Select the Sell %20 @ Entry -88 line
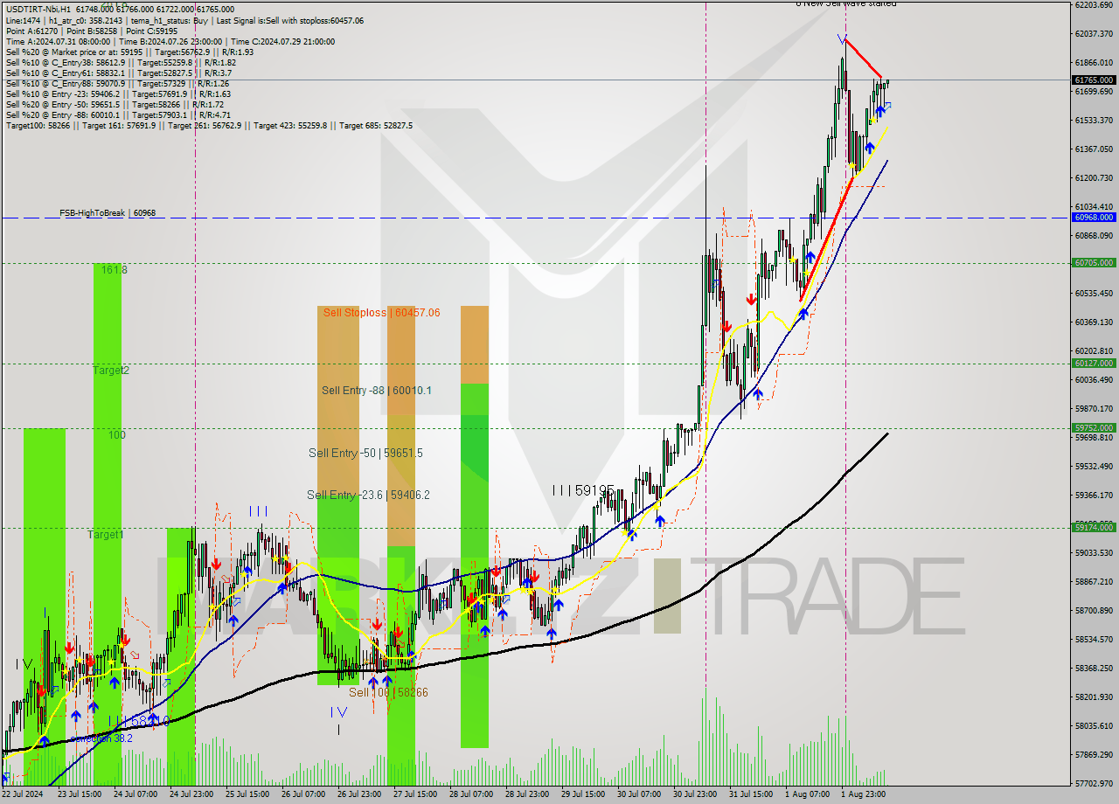The width and height of the screenshot is (1119, 804). click(118, 114)
